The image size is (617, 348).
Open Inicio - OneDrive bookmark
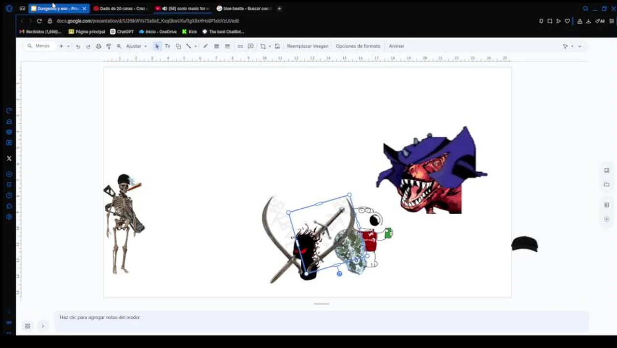(157, 32)
